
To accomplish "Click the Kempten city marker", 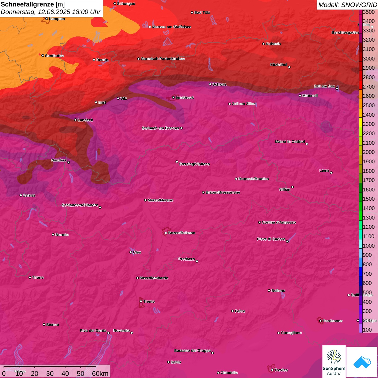I will click(46, 19).
